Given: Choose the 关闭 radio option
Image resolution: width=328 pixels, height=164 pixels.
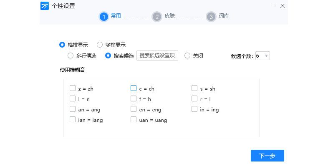Looking at the screenshot, I should pos(187,56).
